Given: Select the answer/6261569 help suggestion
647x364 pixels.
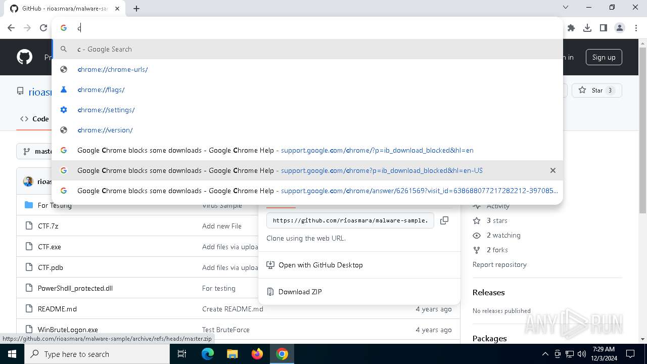Looking at the screenshot, I should click(x=307, y=191).
